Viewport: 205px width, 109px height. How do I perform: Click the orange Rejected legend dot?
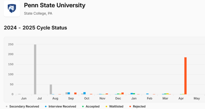click(130, 106)
